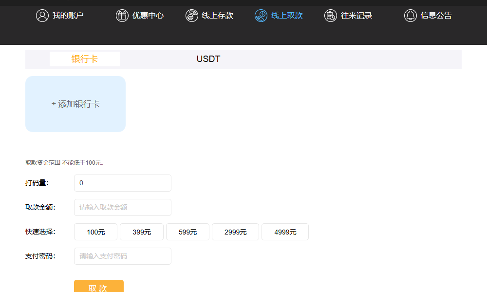Open the 我的账户 menu text
The image size is (487, 292).
68,16
